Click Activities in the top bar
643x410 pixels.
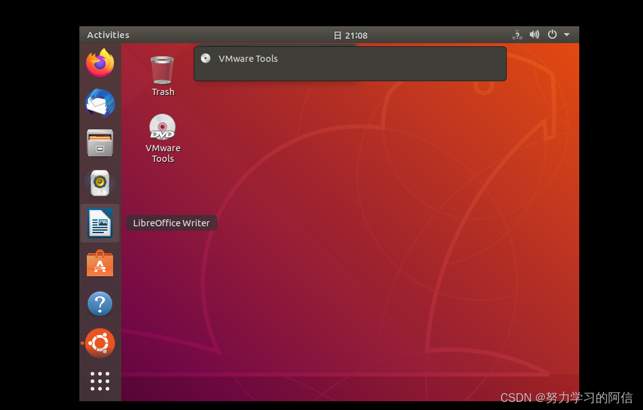pyautogui.click(x=107, y=34)
